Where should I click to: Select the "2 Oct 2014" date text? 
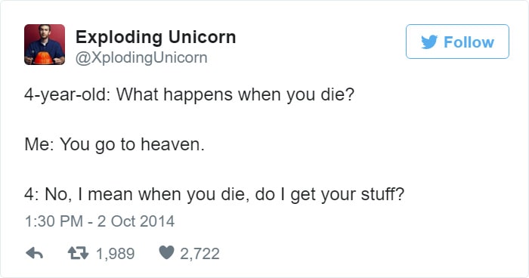tap(136, 221)
